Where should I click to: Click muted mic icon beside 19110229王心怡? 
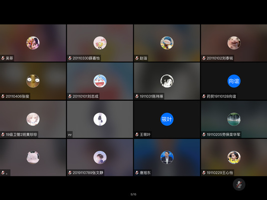click(204, 173)
